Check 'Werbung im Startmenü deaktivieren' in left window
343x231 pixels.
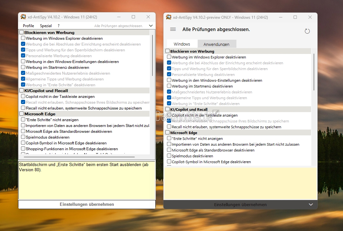pyautogui.click(x=23, y=67)
